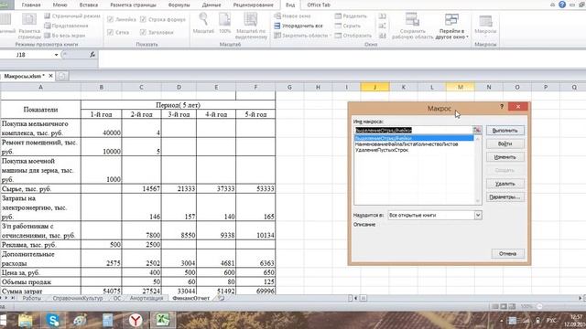
Task: Click the zoom slider in status bar
Action: coord(539,306)
